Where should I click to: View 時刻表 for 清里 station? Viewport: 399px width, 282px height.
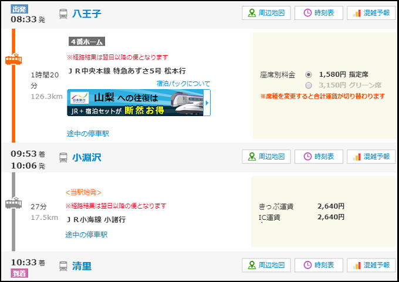tap(319, 266)
